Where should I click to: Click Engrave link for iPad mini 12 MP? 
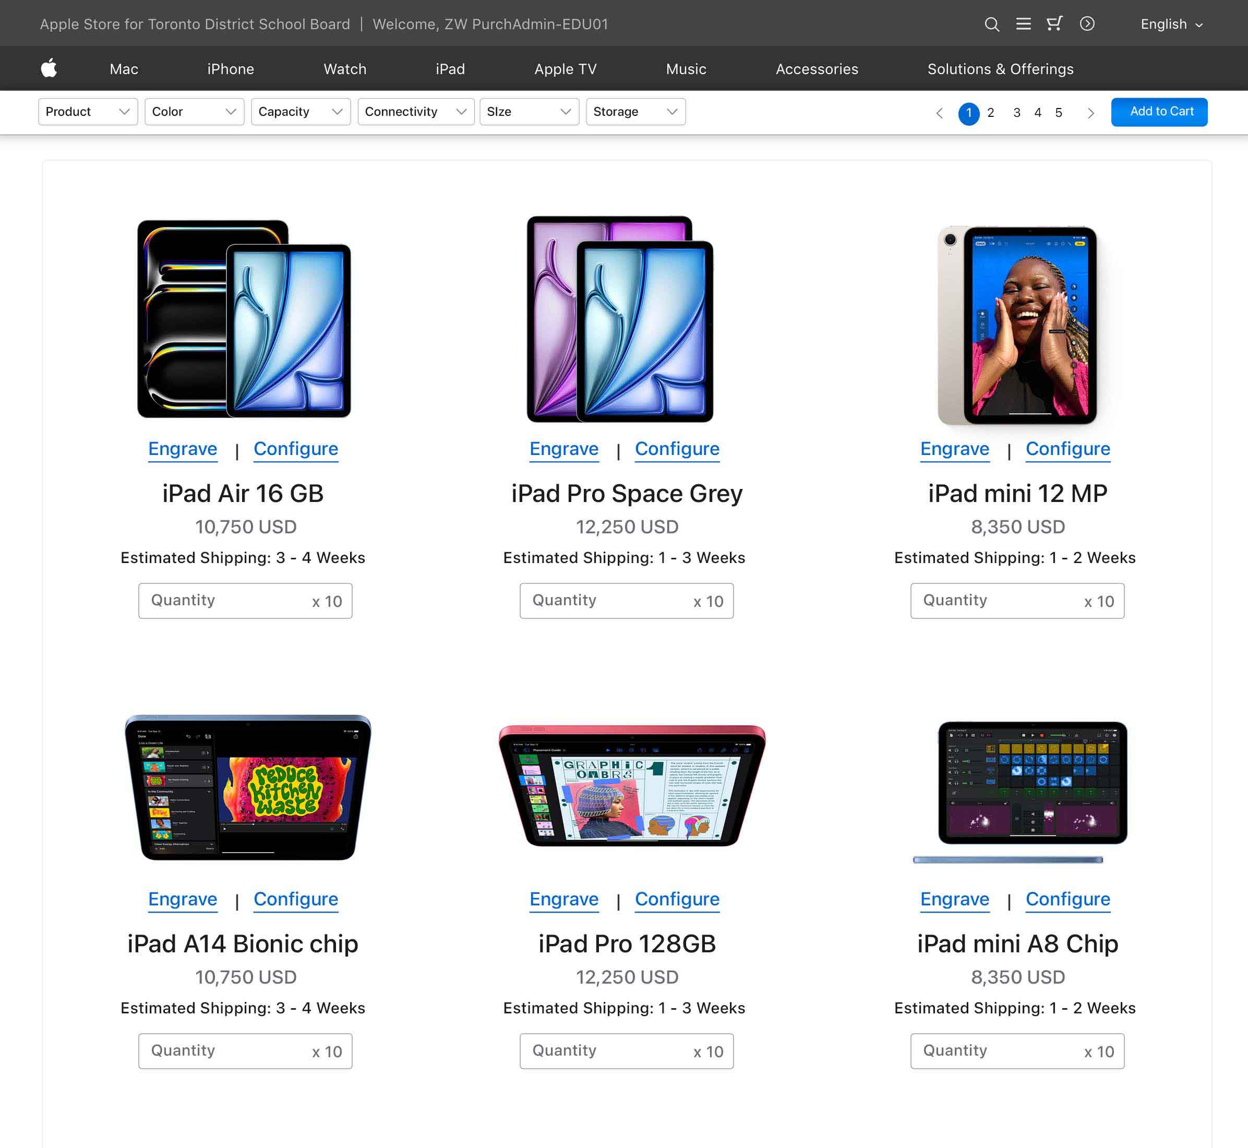pyautogui.click(x=954, y=449)
